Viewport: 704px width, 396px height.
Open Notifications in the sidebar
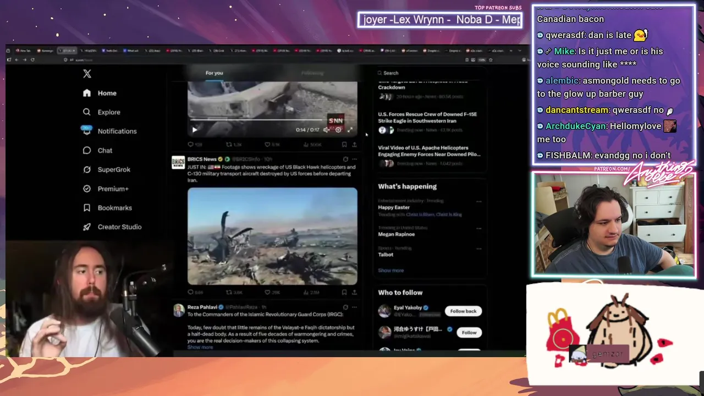[109, 131]
